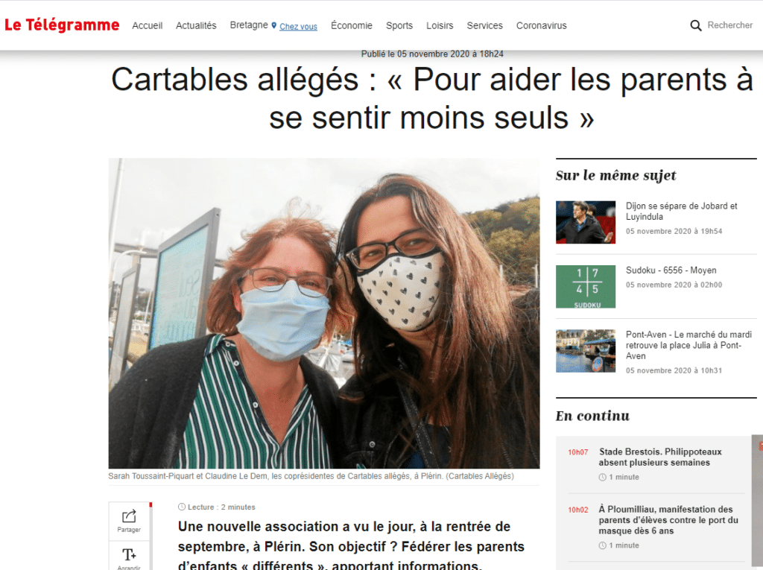Click the location pin beside Chez vous
Viewport: 763px width, 570px height.
tap(274, 25)
